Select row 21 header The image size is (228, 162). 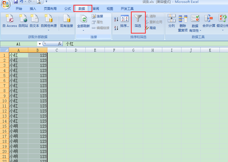[5, 156]
